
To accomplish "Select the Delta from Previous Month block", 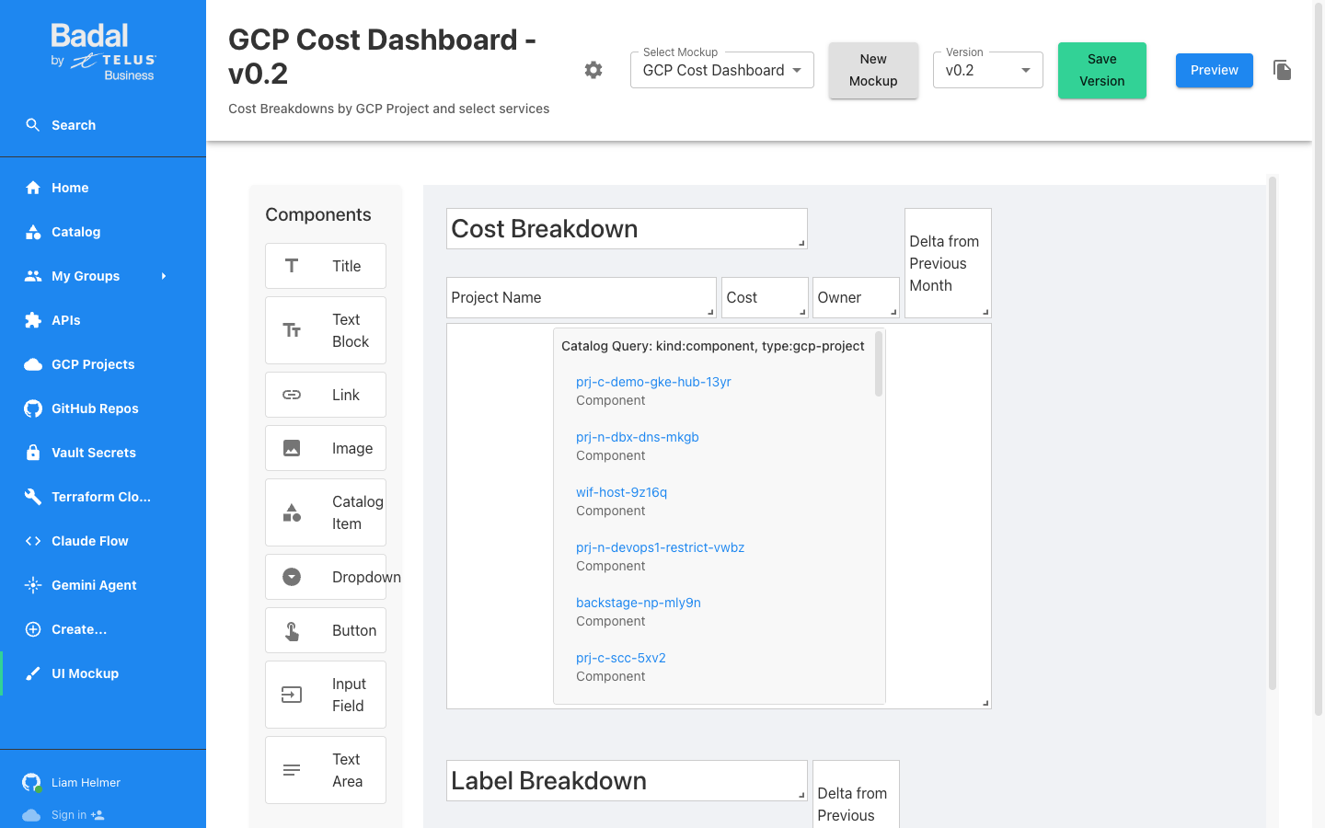I will [948, 263].
